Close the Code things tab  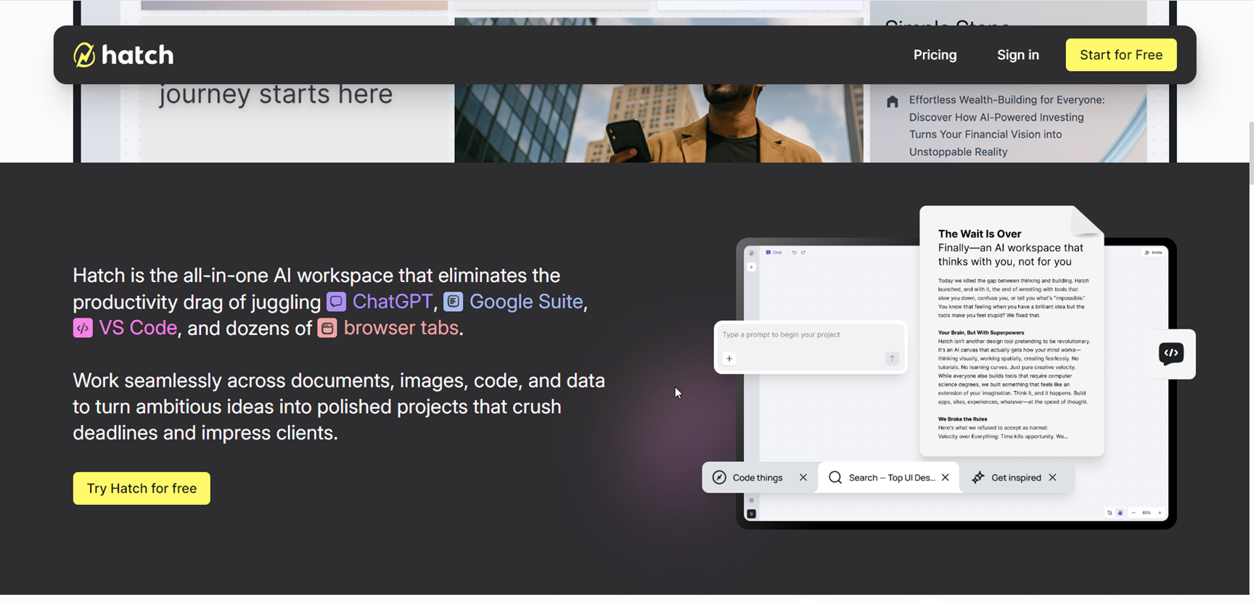point(803,477)
